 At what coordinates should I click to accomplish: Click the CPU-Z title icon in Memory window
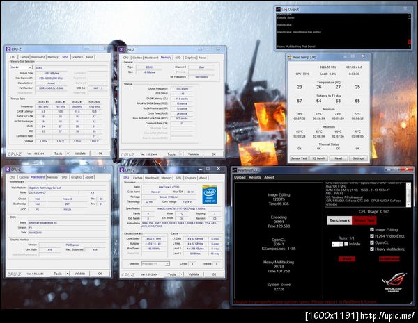click(x=121, y=50)
